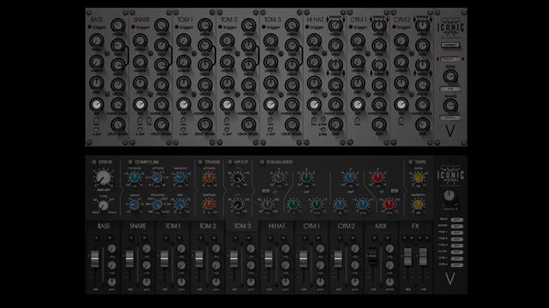Select the MIX channel tab
Screen dimensions: 549x308
(x=381, y=226)
